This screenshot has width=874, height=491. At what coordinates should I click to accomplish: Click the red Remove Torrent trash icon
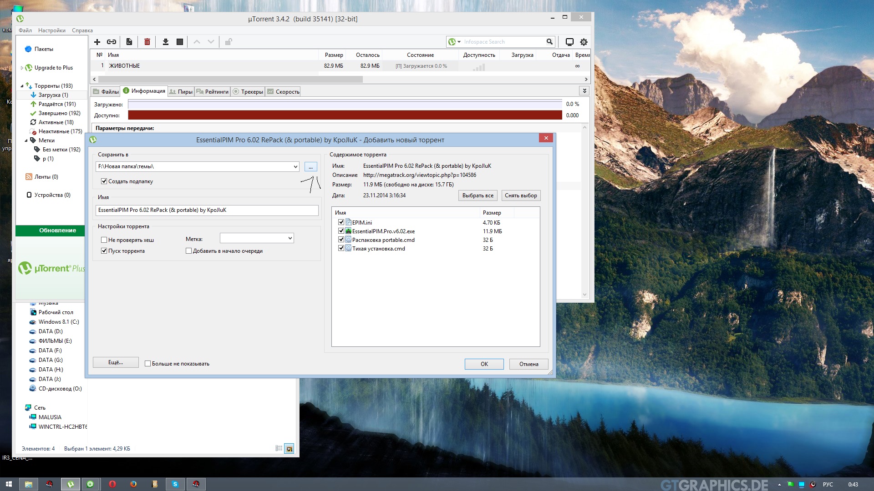(147, 42)
